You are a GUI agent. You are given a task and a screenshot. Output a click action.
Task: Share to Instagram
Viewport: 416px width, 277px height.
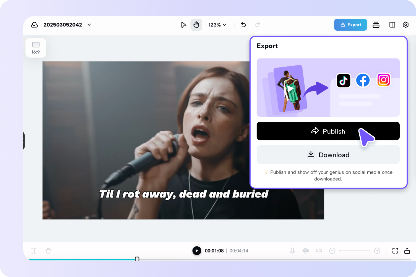pyautogui.click(x=383, y=80)
